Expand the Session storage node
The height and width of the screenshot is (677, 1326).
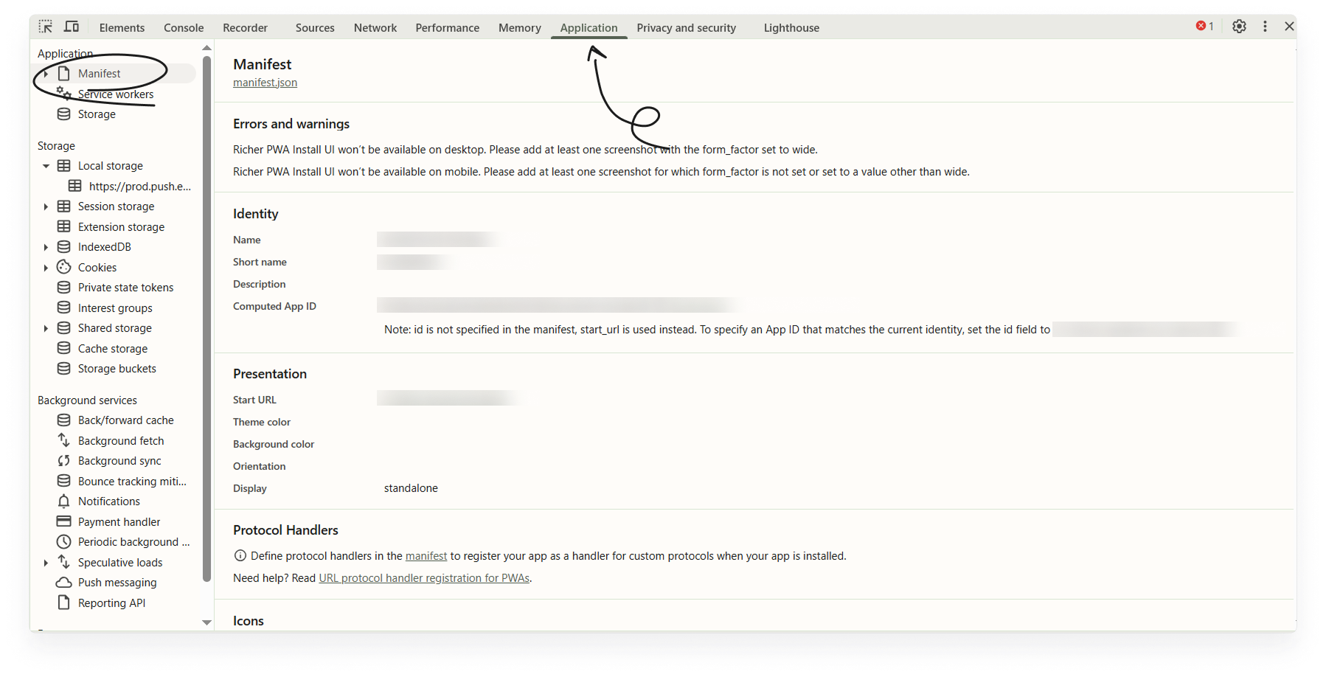46,206
